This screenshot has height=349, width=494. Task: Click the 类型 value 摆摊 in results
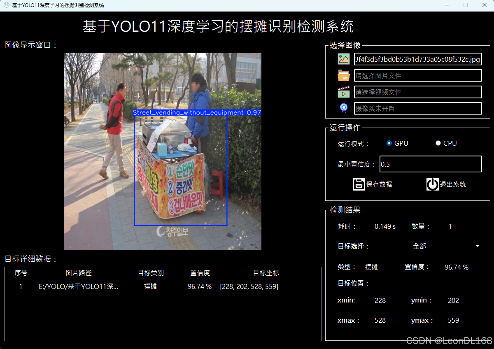pos(371,267)
